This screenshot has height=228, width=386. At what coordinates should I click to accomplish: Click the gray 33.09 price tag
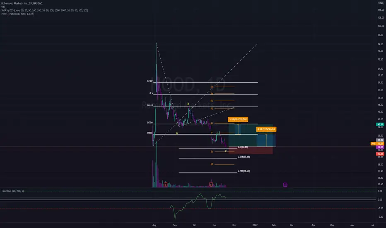(380, 140)
